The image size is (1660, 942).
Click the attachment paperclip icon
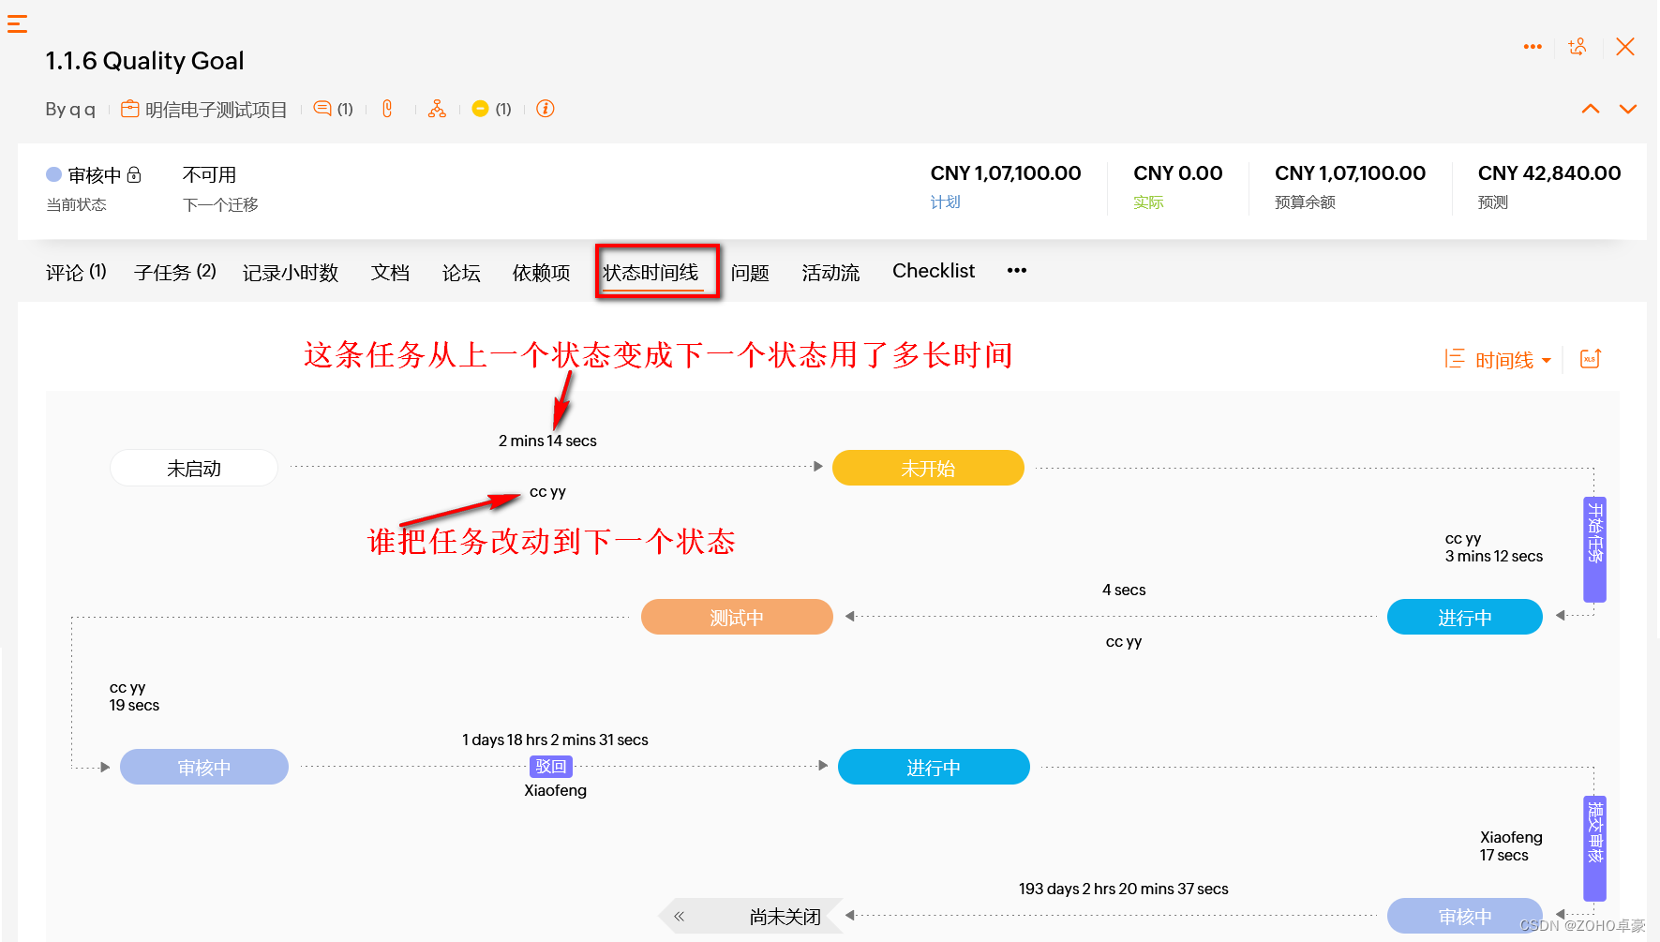point(387,109)
